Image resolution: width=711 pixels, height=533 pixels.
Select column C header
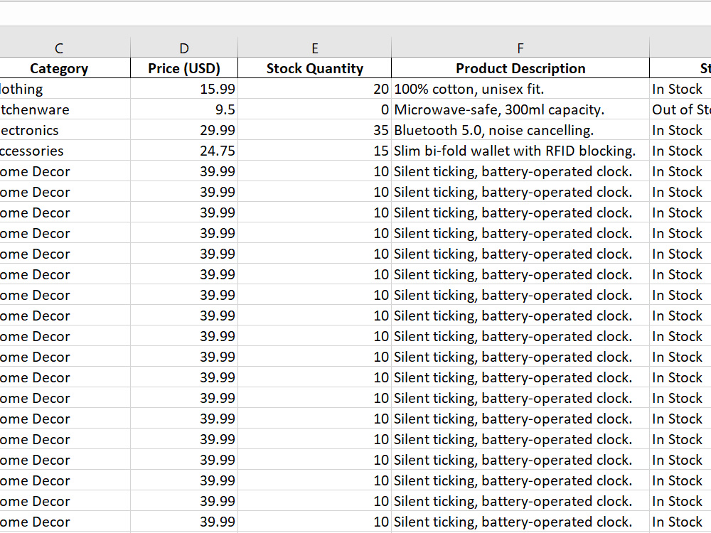[59, 48]
